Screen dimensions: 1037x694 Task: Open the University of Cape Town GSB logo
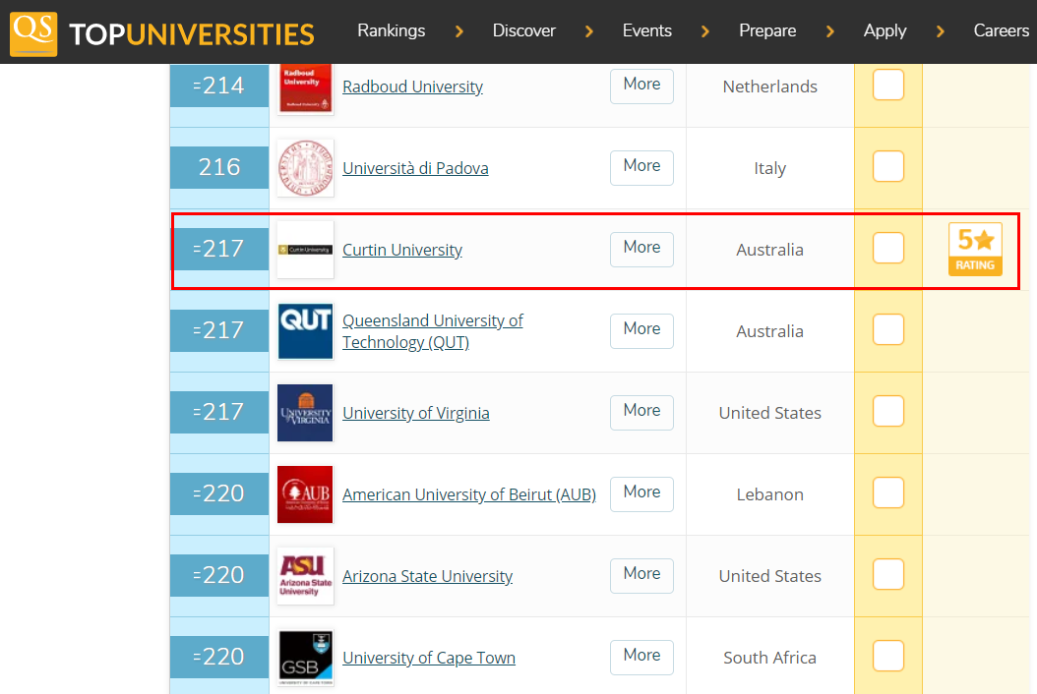306,658
